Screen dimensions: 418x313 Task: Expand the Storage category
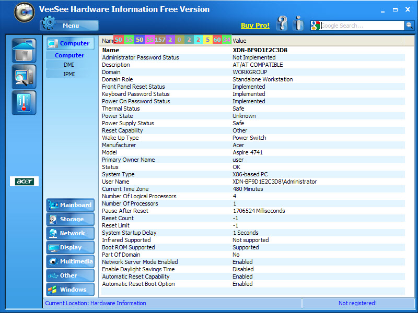point(71,220)
